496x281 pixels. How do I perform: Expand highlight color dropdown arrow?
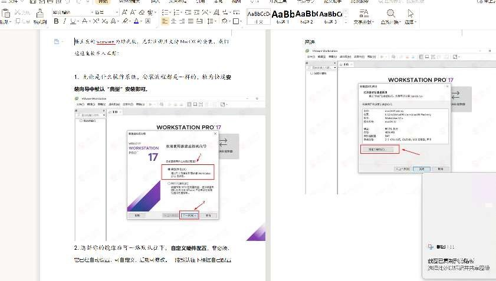[130, 21]
